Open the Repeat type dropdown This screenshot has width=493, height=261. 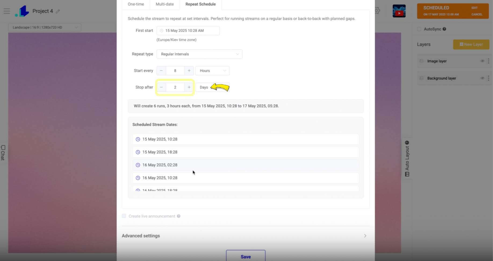pos(199,54)
